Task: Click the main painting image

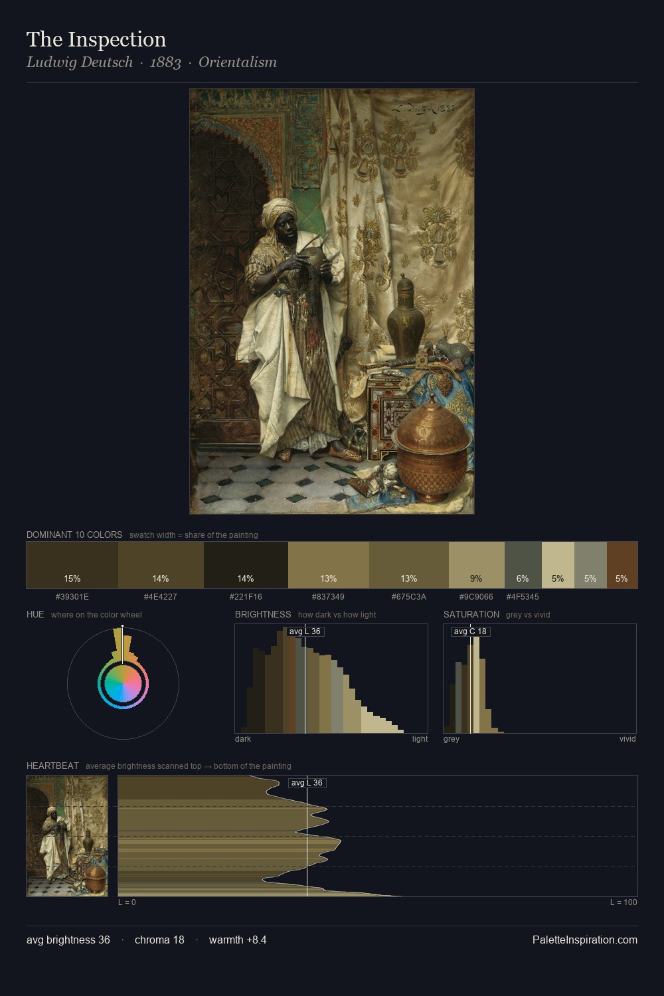Action: pyautogui.click(x=332, y=301)
